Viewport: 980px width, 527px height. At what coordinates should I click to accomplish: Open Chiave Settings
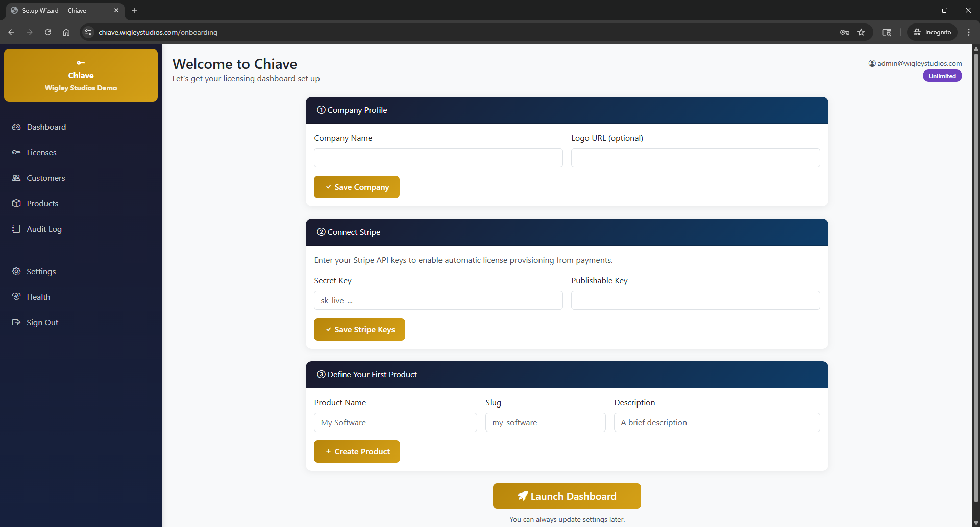41,271
